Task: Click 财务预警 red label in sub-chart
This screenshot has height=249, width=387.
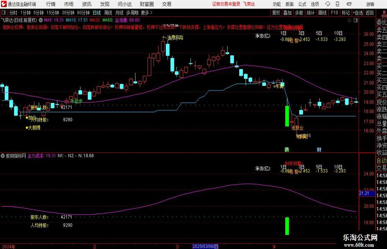Action: point(294,163)
